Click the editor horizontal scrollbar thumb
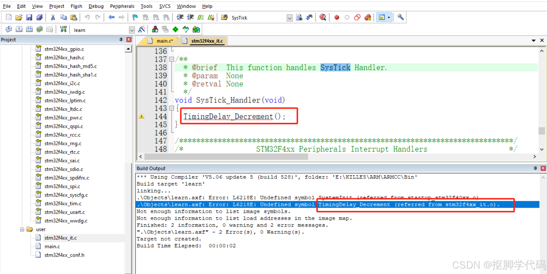The height and width of the screenshot is (274, 547). (x=226, y=157)
